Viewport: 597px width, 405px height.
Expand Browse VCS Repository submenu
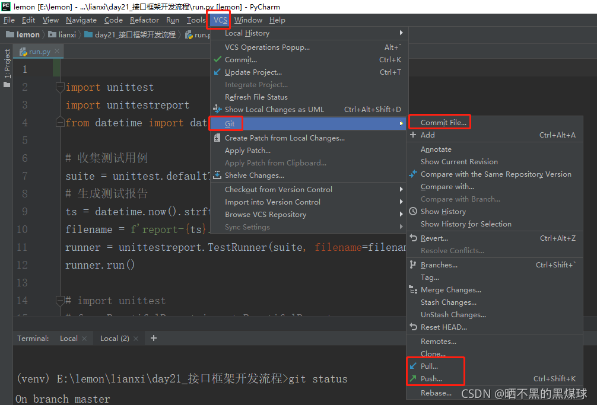[309, 215]
